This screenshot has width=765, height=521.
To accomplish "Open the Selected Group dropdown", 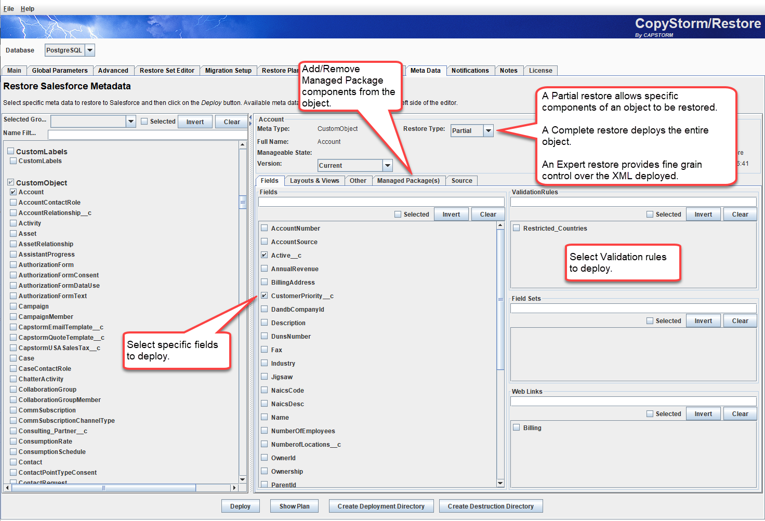I will pyautogui.click(x=93, y=121).
